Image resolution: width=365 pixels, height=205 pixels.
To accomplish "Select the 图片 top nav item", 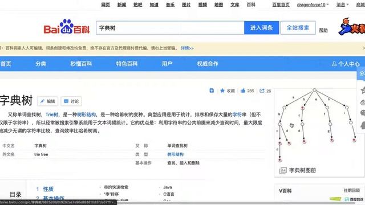I will (x=186, y=5).
